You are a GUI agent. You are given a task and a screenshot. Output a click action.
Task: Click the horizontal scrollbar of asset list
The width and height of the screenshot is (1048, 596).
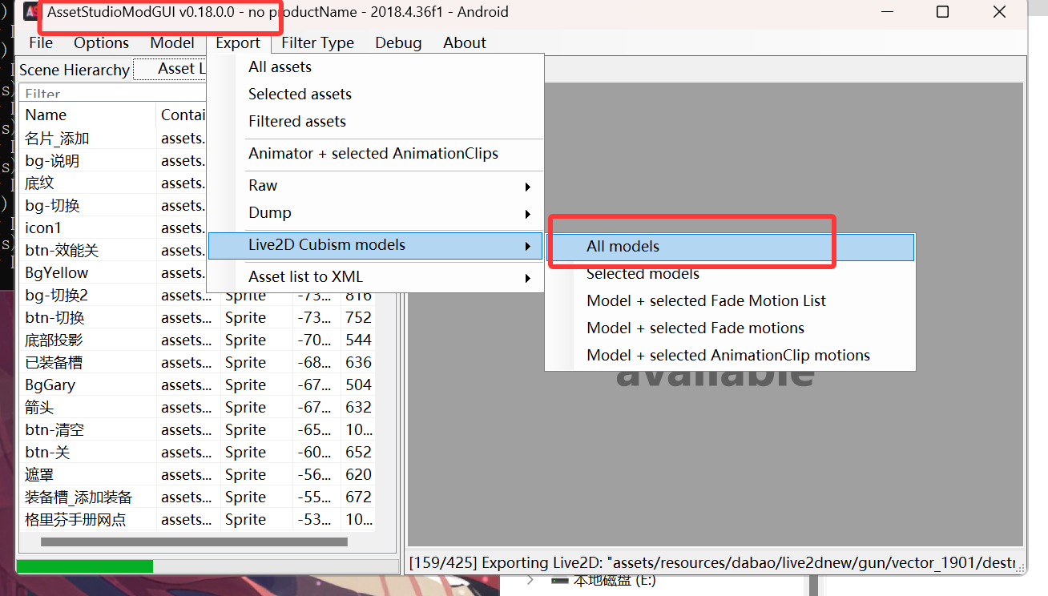click(194, 542)
